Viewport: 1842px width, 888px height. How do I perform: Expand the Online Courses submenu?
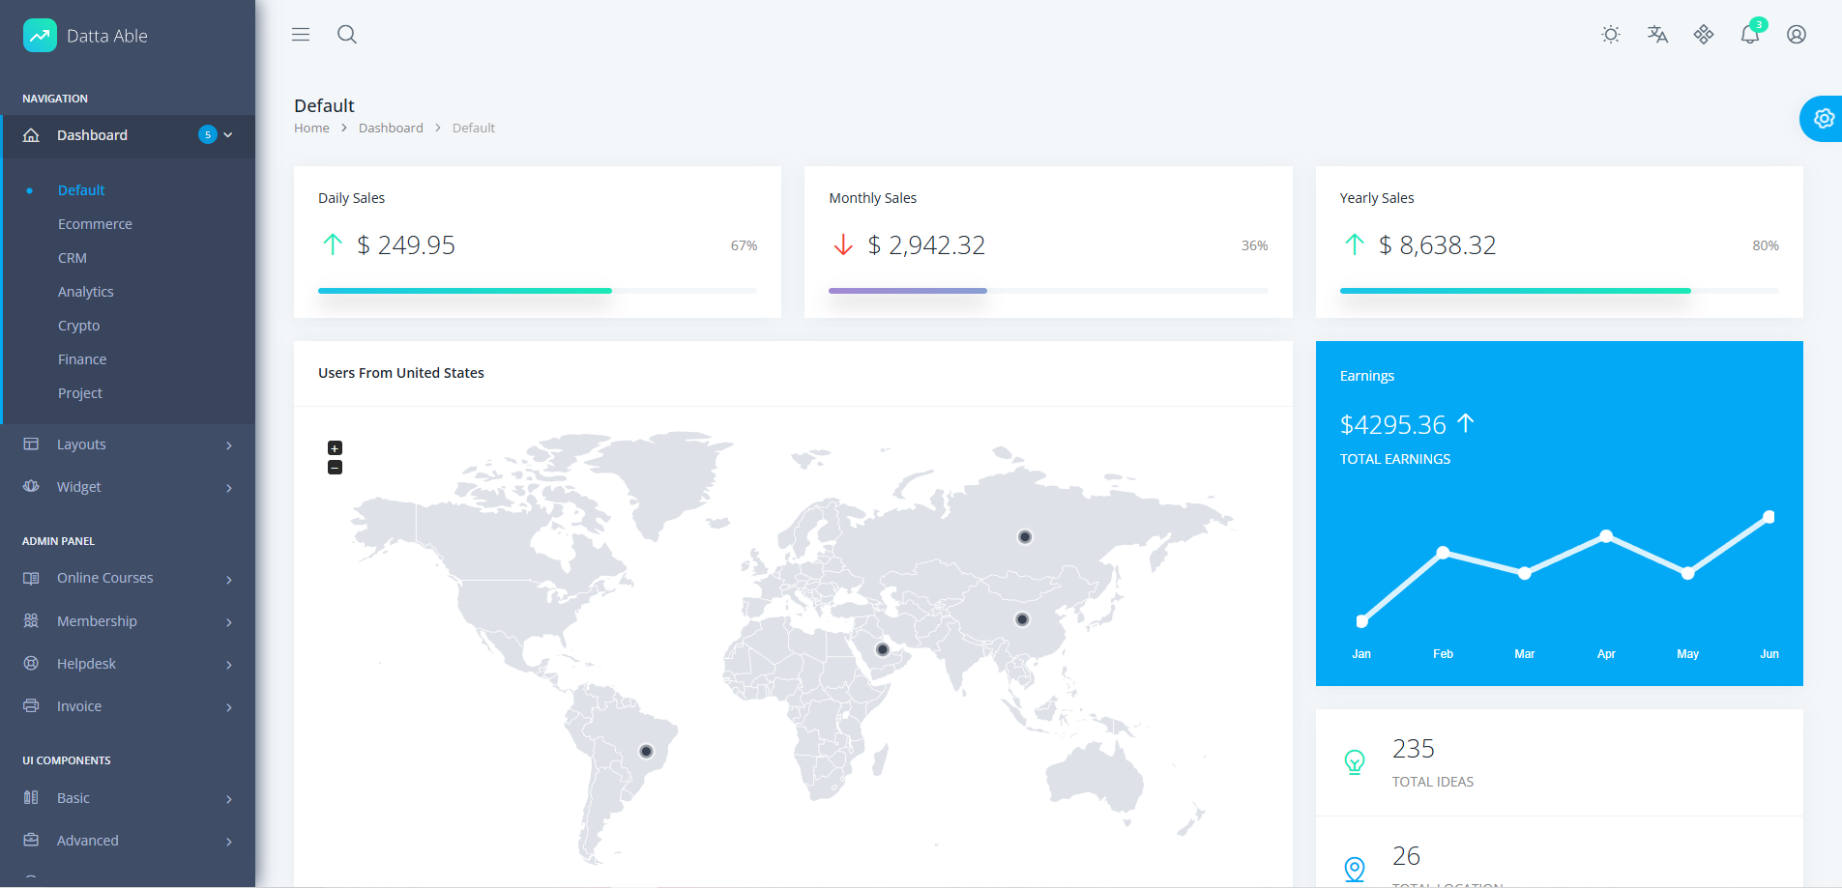[x=128, y=578]
